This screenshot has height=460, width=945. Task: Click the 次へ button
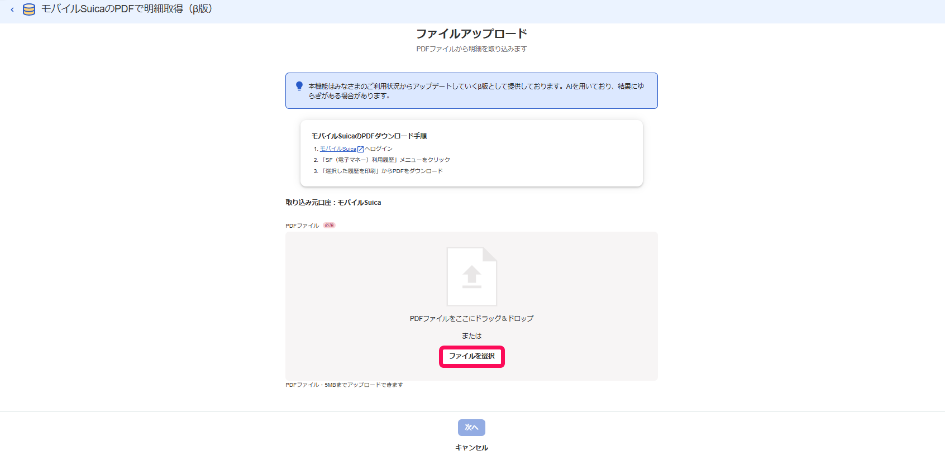point(471,428)
